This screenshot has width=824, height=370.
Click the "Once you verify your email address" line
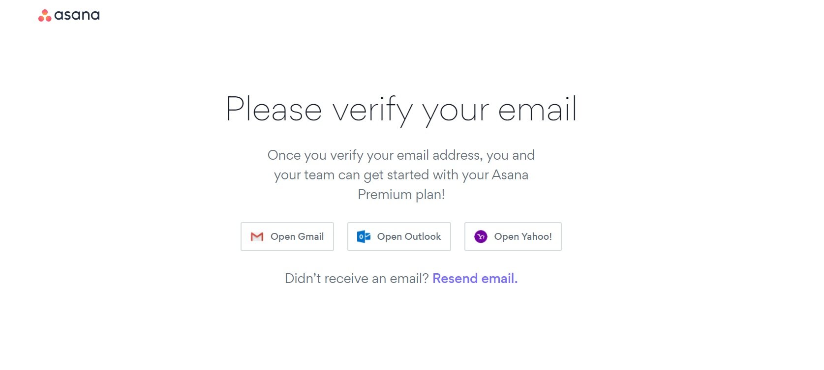coord(401,156)
